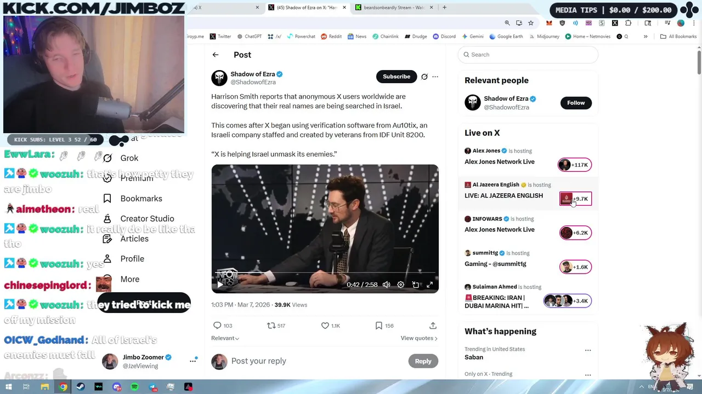Image resolution: width=702 pixels, height=394 pixels.
Task: Open Google Earth bookmark
Action: [x=506, y=37]
